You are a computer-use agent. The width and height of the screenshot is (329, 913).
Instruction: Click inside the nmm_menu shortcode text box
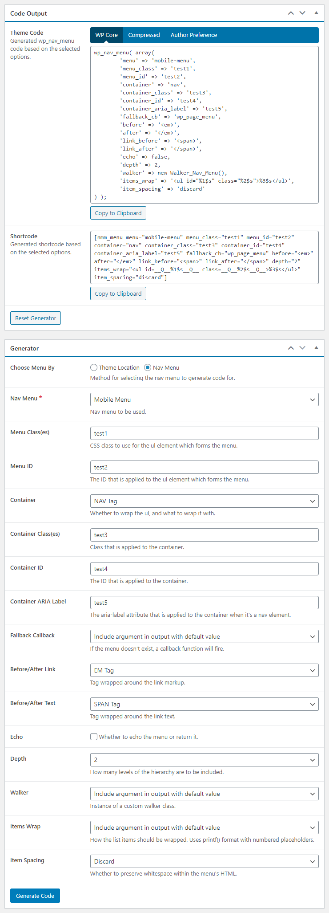[x=205, y=257]
